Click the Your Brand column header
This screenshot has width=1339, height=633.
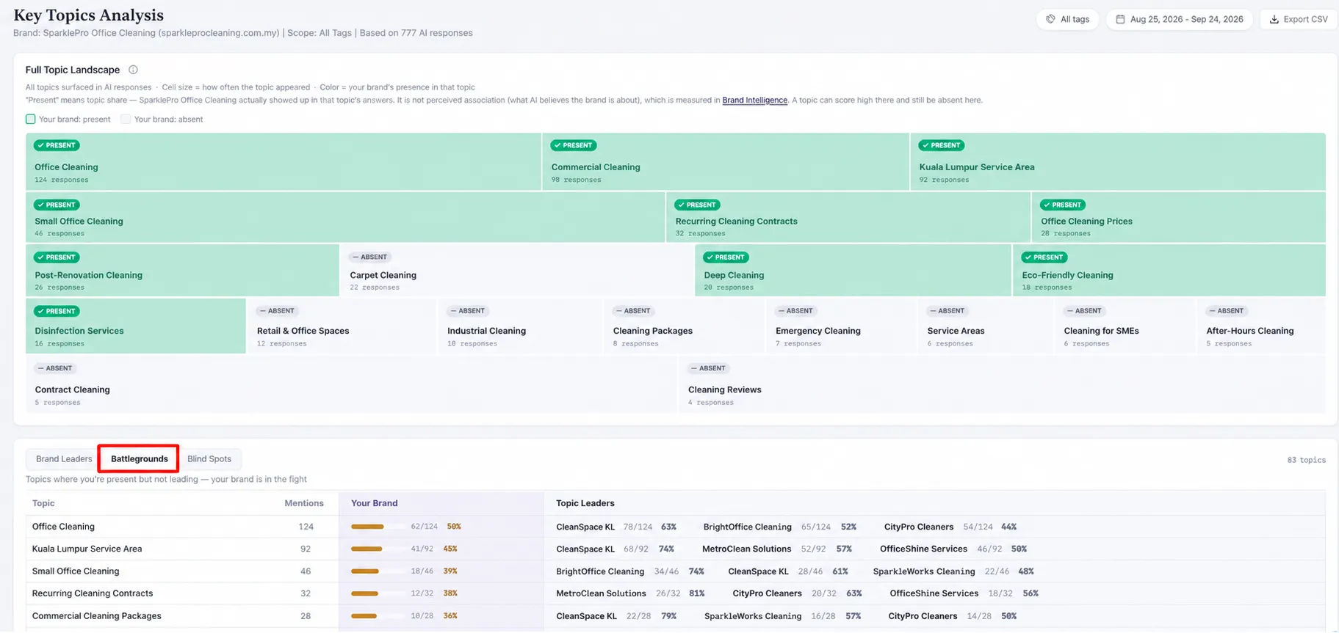pos(374,503)
